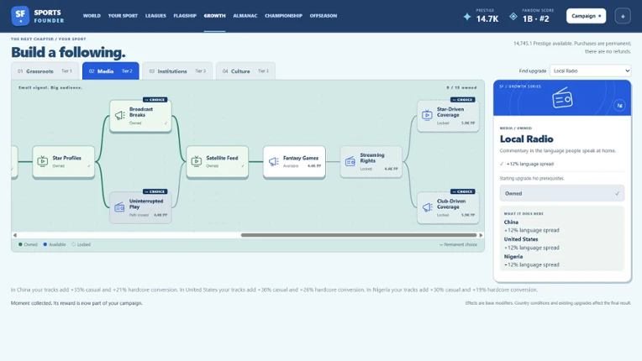Viewport: 642px width, 361px height.
Task: Click the Streaming Rights radio icon
Action: [x=350, y=161]
